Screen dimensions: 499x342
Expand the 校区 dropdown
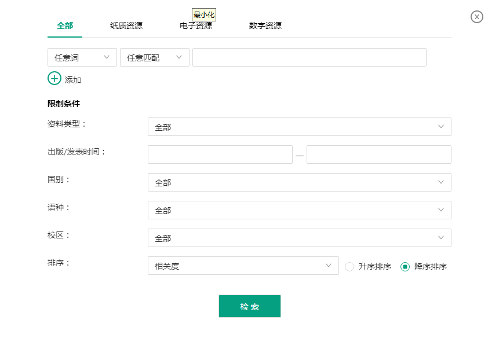click(300, 238)
